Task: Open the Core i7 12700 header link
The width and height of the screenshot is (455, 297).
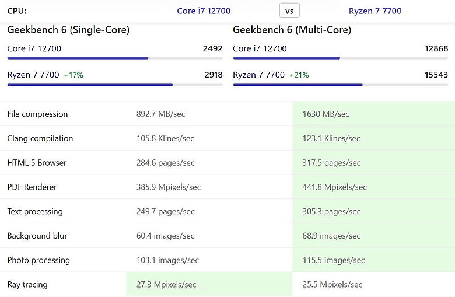Action: pos(204,11)
